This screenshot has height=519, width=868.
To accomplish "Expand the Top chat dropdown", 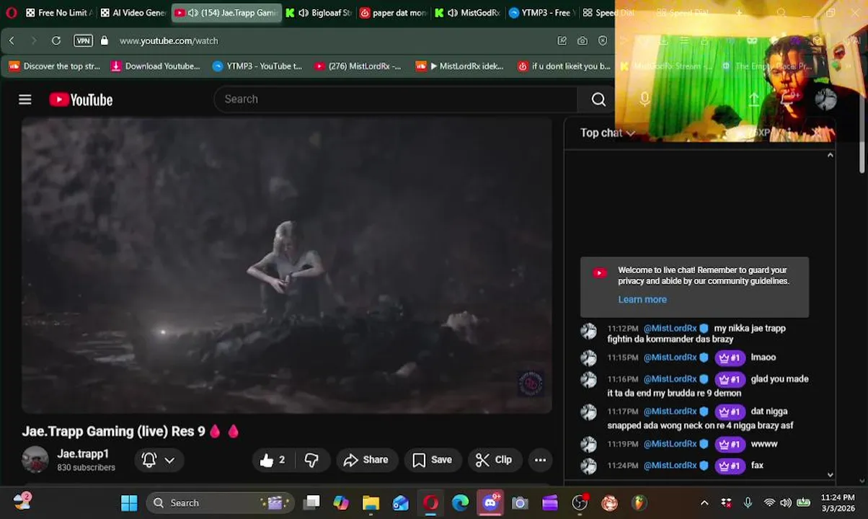I will pyautogui.click(x=607, y=133).
